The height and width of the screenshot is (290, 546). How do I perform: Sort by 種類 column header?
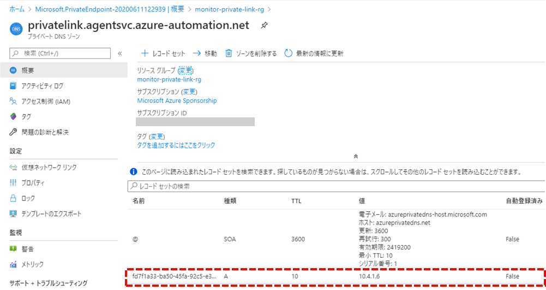230,201
